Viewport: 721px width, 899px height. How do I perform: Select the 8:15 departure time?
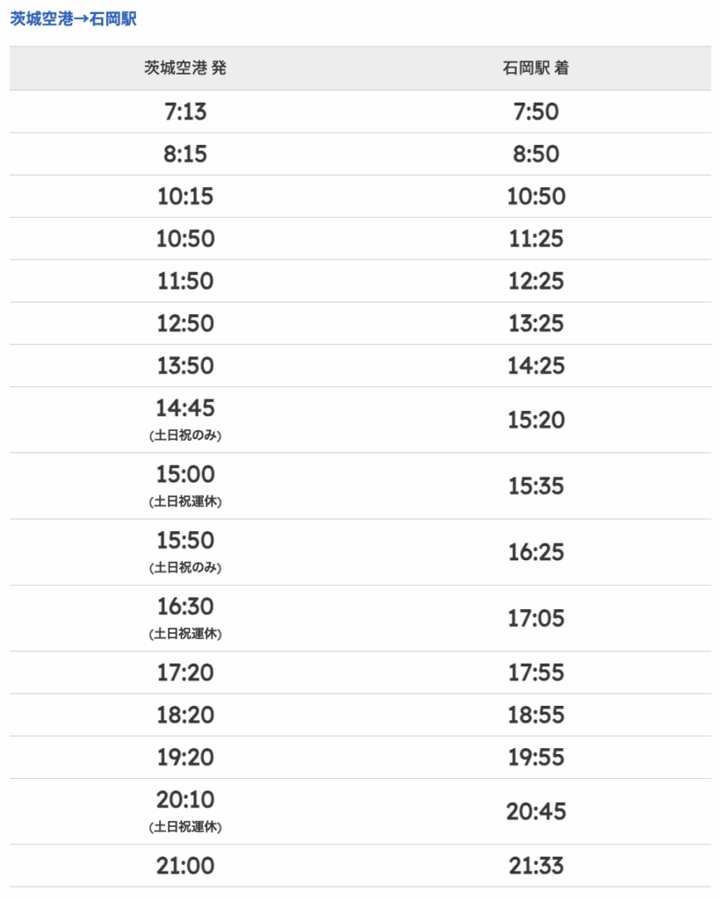(x=185, y=155)
